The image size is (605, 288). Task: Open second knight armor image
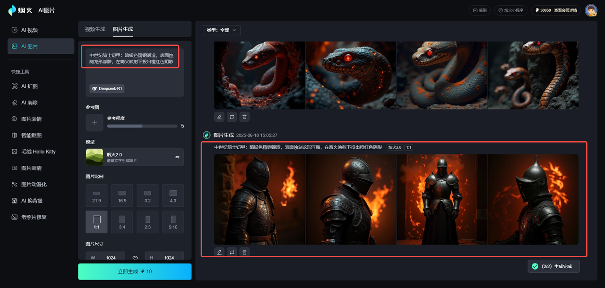(x=351, y=199)
